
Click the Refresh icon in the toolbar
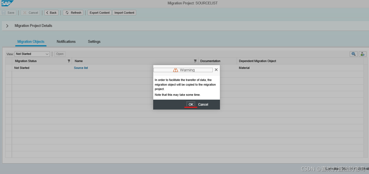click(66, 12)
